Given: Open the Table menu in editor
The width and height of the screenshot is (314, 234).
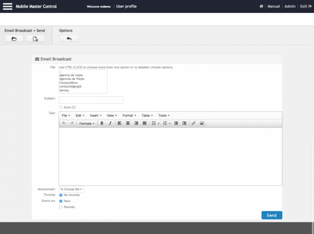Looking at the screenshot, I should (147, 116).
